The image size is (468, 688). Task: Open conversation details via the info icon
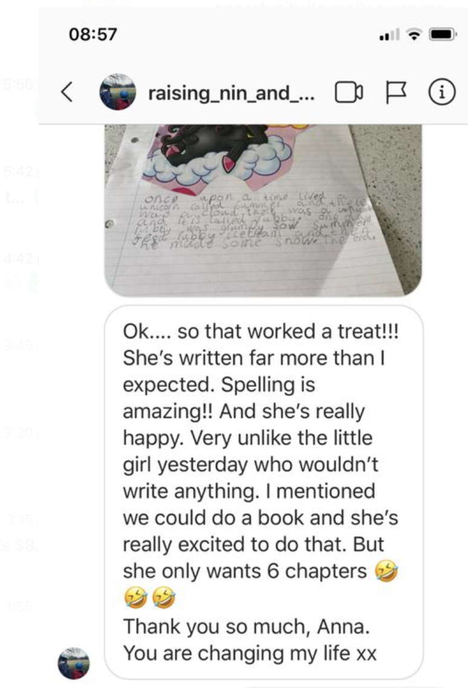click(x=441, y=92)
